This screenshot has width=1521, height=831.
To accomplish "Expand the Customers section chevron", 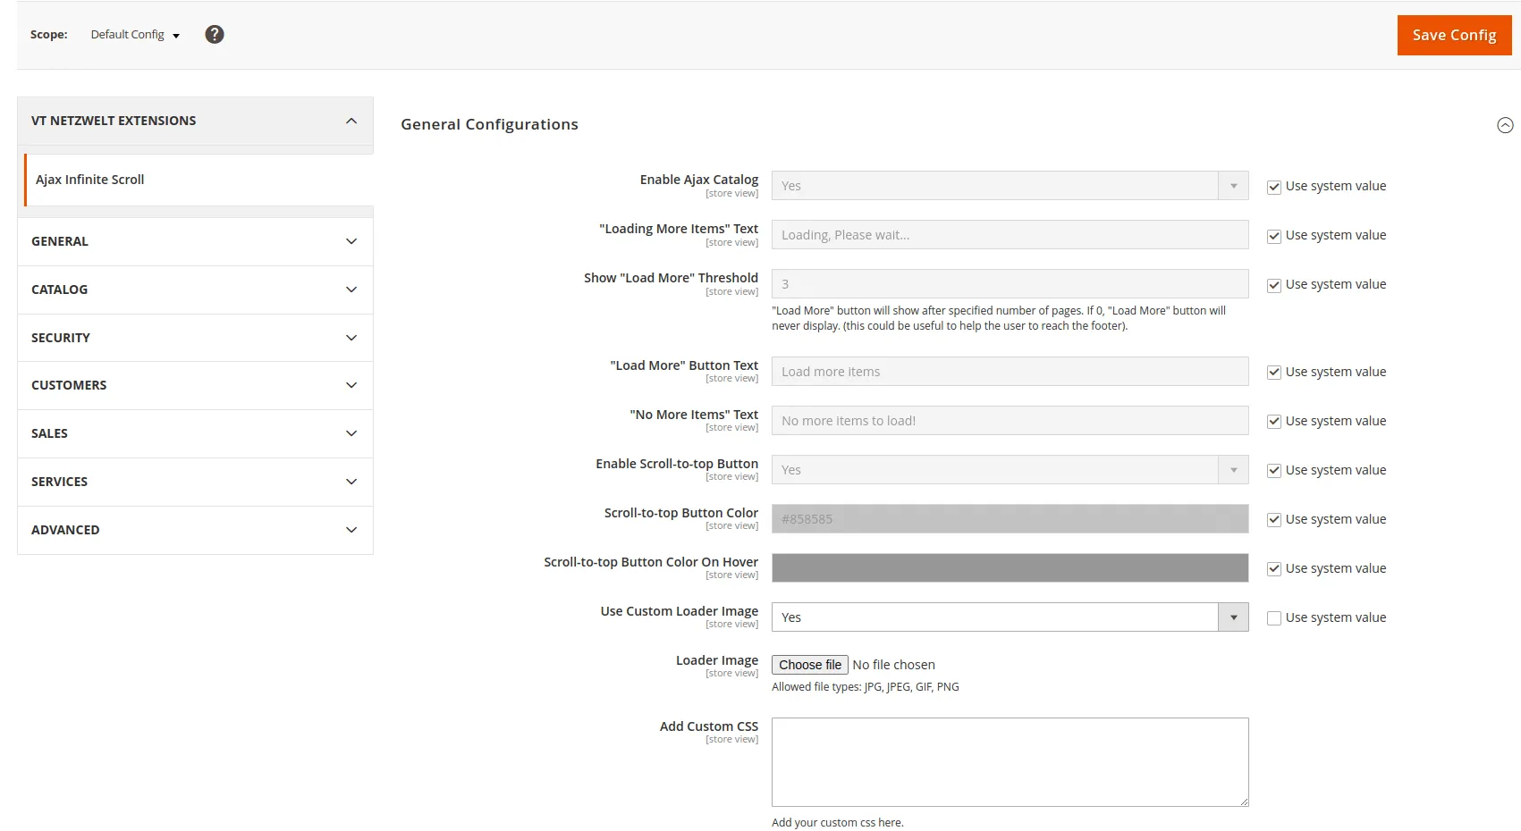I will pyautogui.click(x=351, y=385).
